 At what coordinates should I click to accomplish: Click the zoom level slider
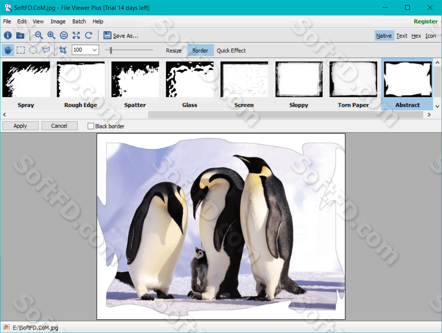pos(111,50)
